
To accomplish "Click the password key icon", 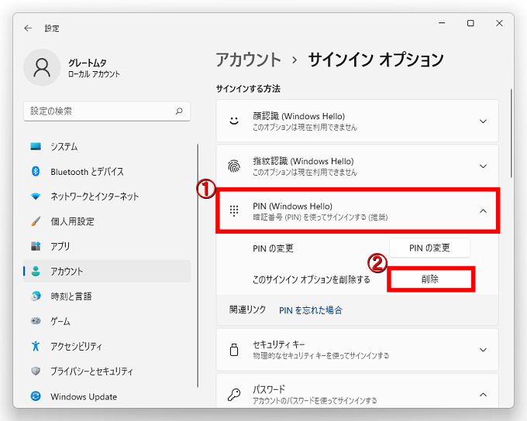I will click(x=234, y=395).
